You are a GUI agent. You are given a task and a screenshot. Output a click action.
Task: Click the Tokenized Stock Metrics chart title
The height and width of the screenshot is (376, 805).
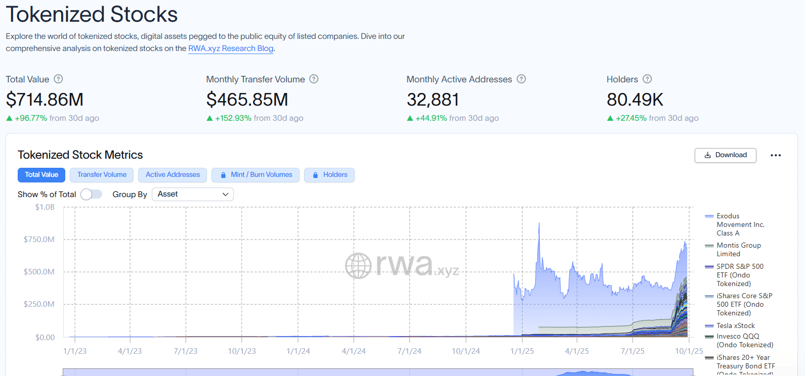pos(80,155)
